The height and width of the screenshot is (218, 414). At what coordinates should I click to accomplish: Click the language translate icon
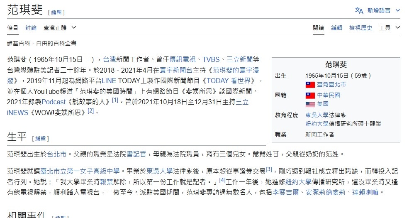coord(359,10)
